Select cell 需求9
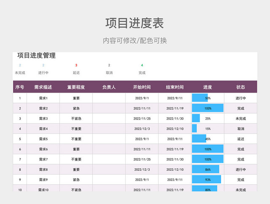Screen dimensions: 270x204 (x=43, y=180)
